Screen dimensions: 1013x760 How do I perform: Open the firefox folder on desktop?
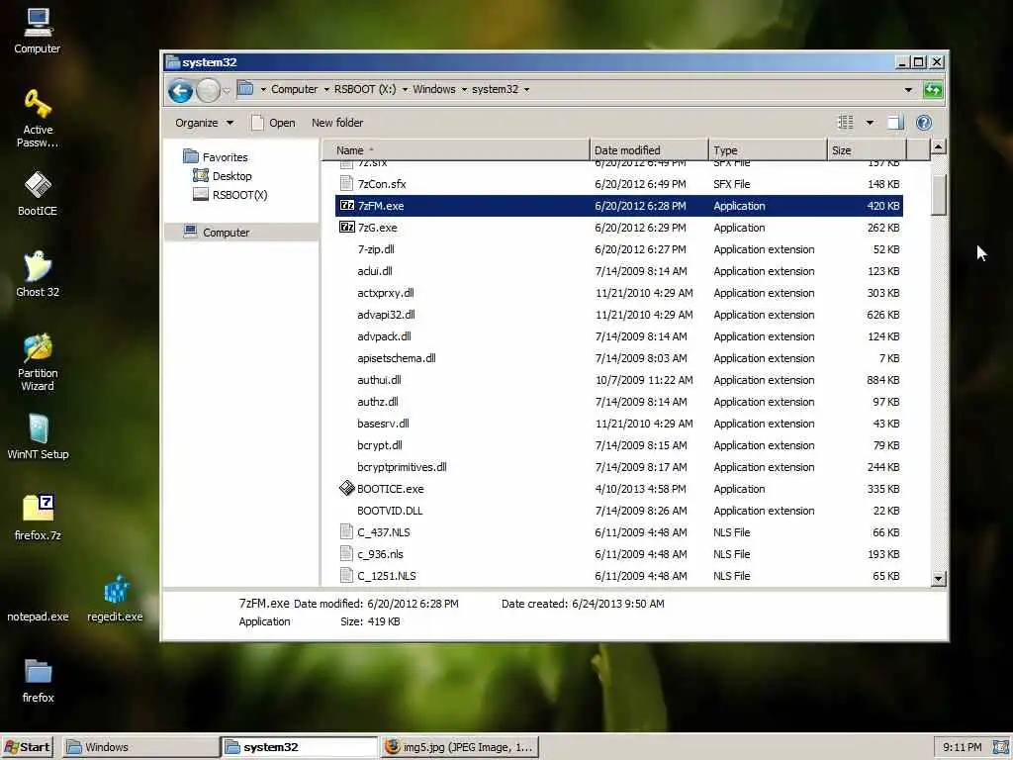pos(38,681)
